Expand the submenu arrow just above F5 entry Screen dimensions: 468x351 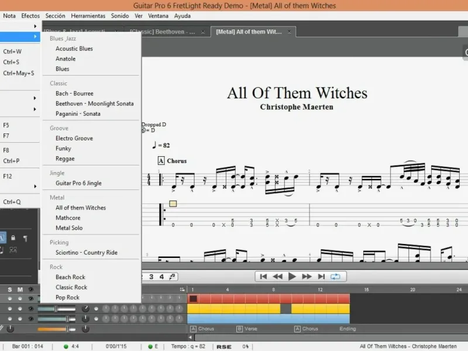coord(35,109)
